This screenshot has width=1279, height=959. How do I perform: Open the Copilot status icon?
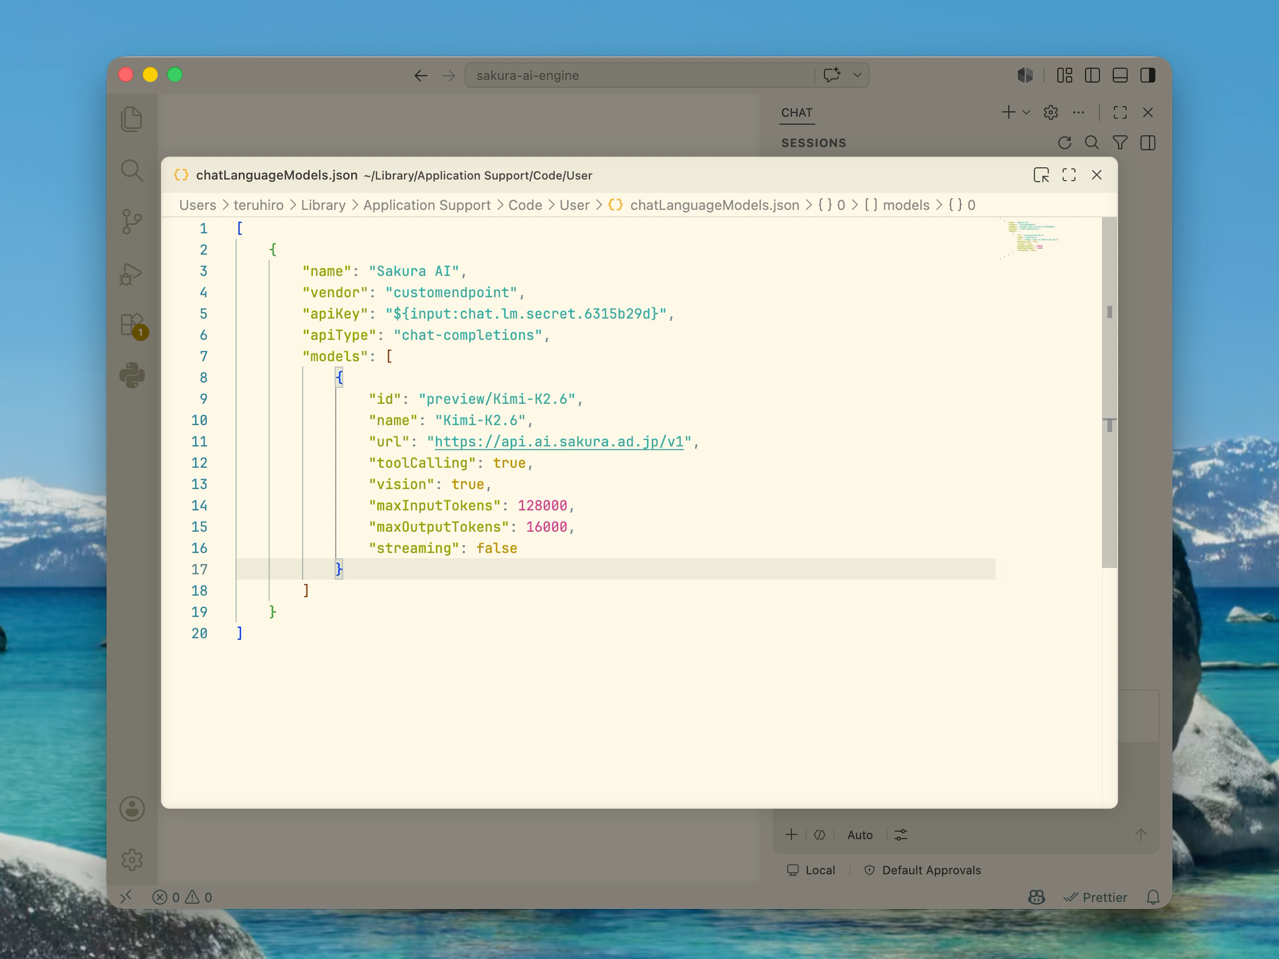1037,897
